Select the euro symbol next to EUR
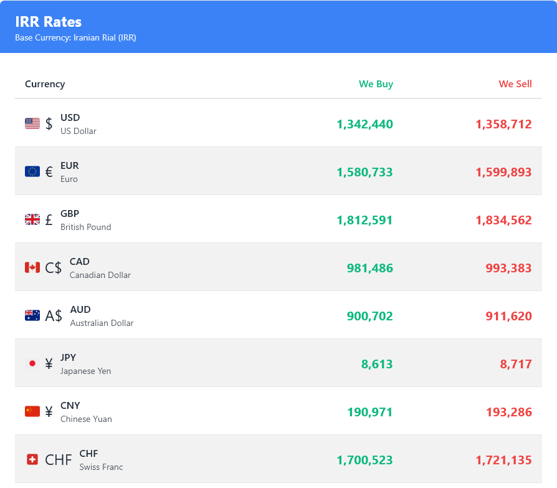The width and height of the screenshot is (557, 488). pyautogui.click(x=47, y=171)
